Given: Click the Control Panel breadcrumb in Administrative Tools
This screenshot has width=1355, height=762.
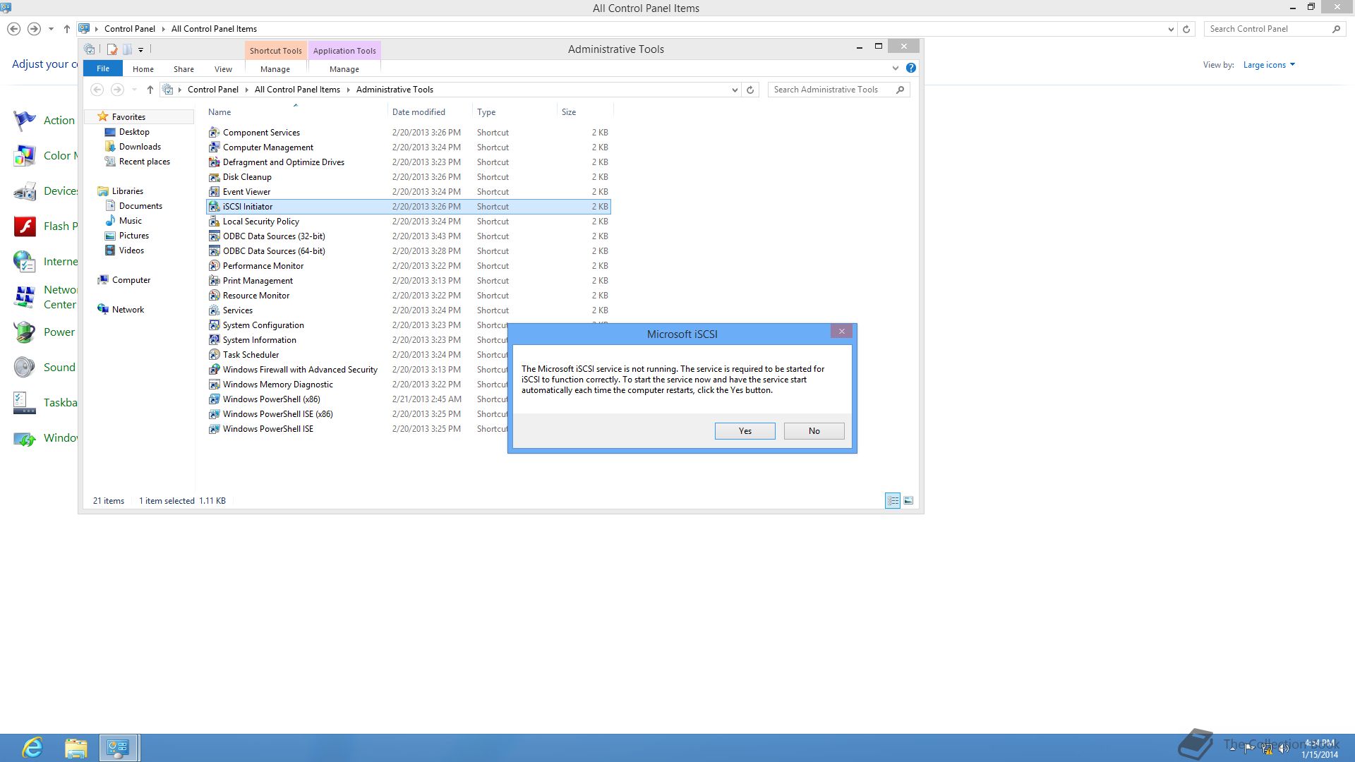Looking at the screenshot, I should pyautogui.click(x=213, y=90).
